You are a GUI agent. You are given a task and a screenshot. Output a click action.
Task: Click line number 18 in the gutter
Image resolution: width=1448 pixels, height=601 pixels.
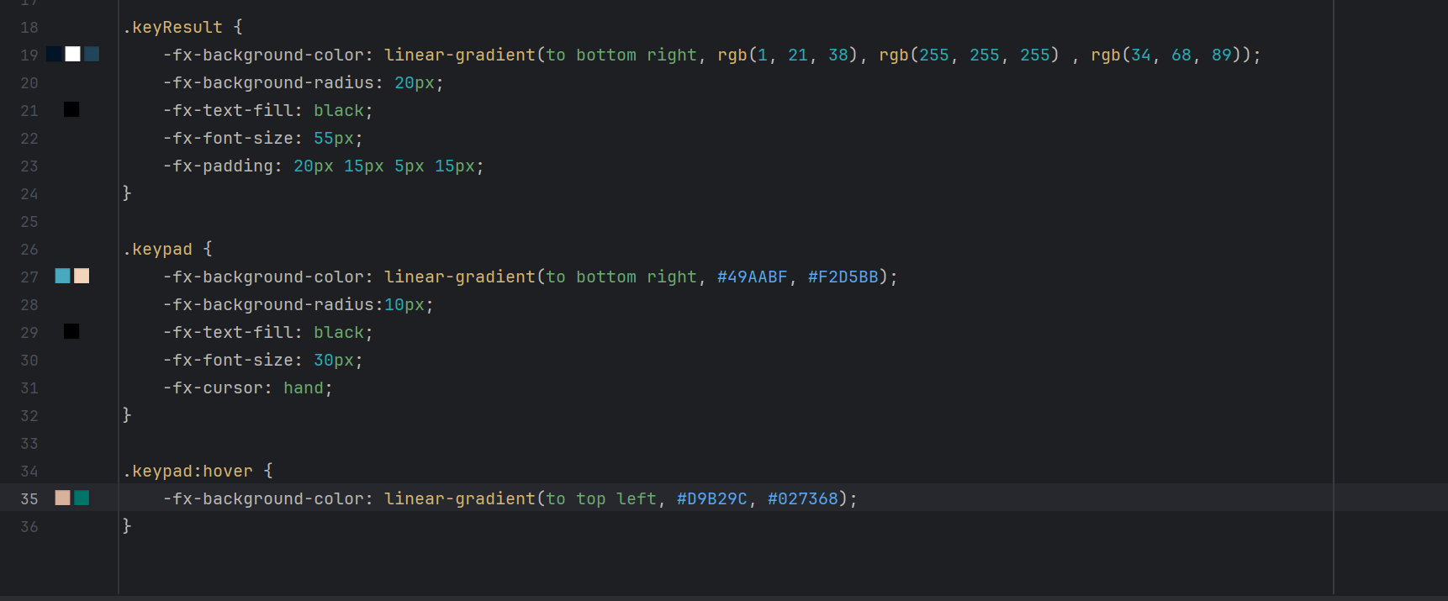[x=29, y=28]
